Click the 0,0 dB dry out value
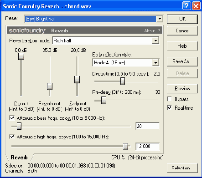202x178 pixels. (x=21, y=50)
